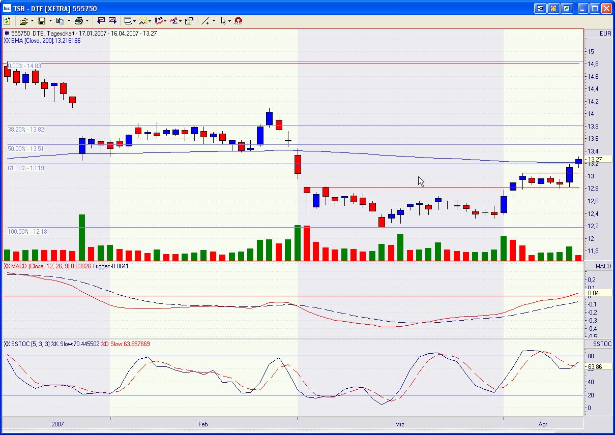615x435 pixels.
Task: Click the yellow star icon in title bar
Action: (553, 9)
